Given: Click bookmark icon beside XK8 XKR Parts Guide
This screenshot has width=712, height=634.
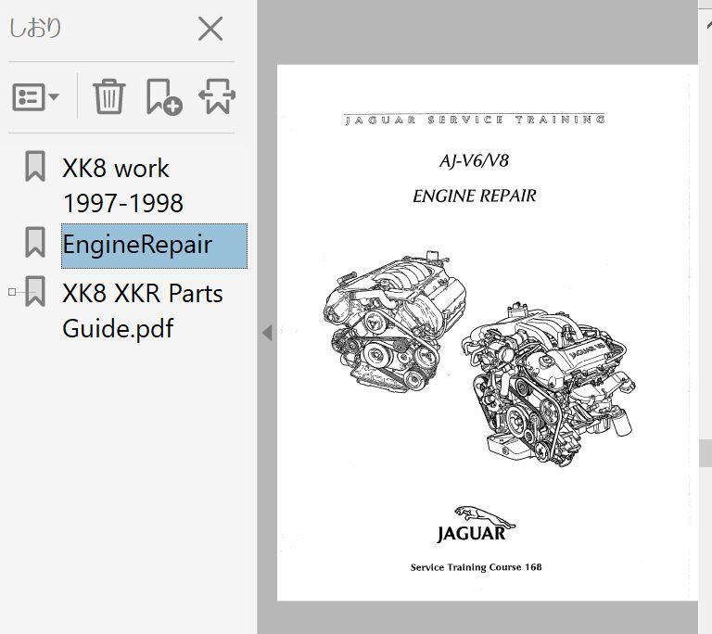Looking at the screenshot, I should [x=35, y=291].
